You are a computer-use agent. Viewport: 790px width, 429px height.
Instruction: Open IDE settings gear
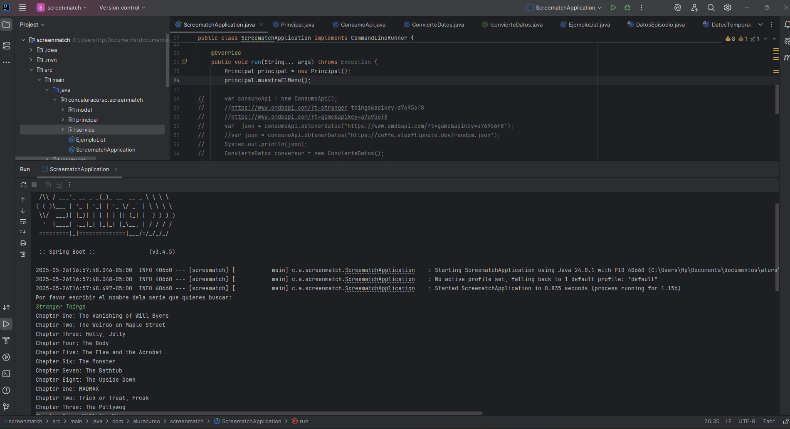click(728, 7)
